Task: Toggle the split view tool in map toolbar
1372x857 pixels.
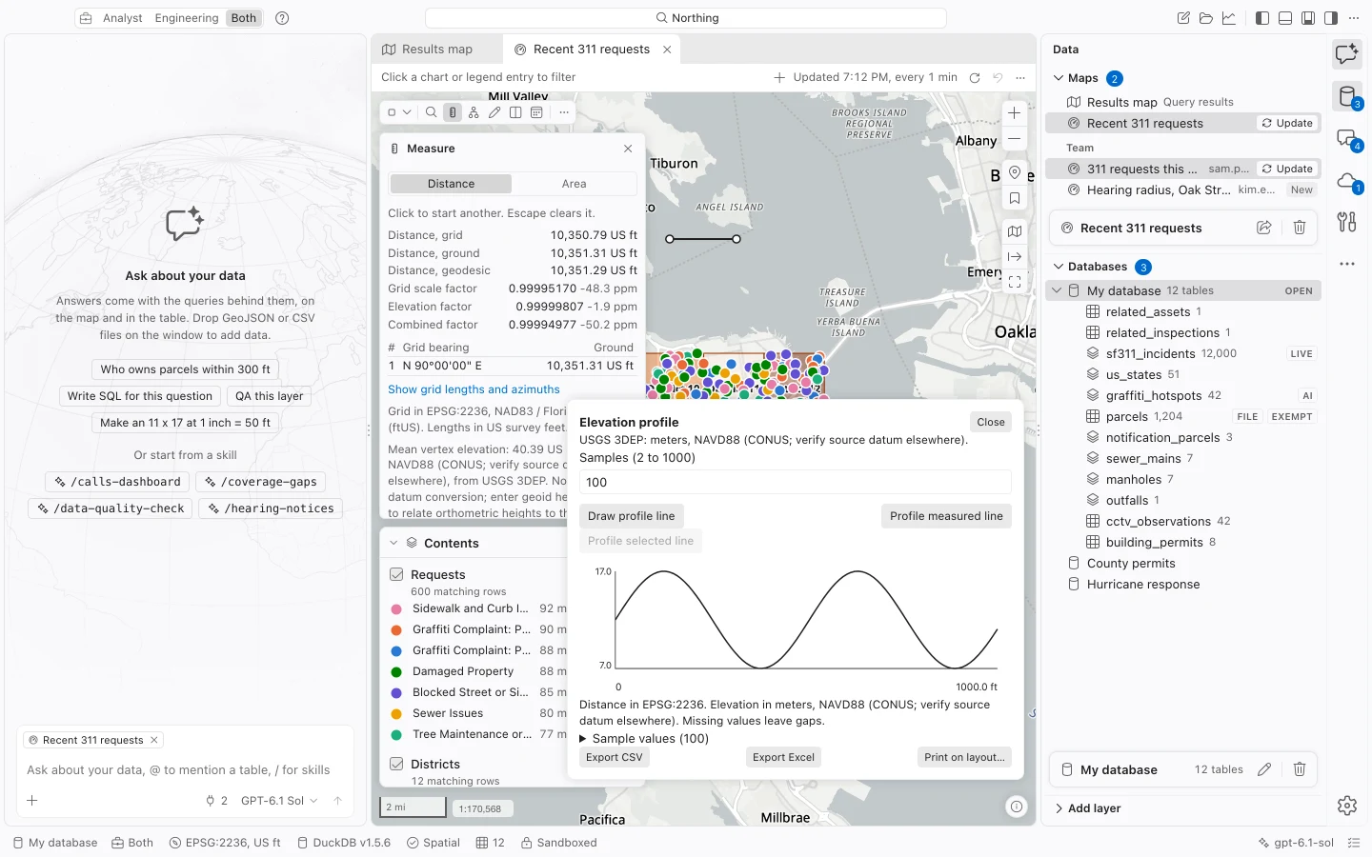Action: (x=515, y=112)
